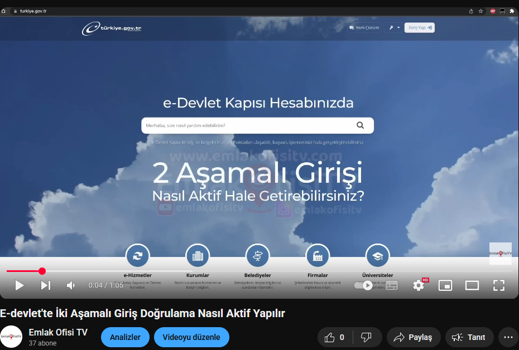Image resolution: width=519 pixels, height=350 pixels.
Task: Click the "37 abone" subscriber count
Action: 42,343
